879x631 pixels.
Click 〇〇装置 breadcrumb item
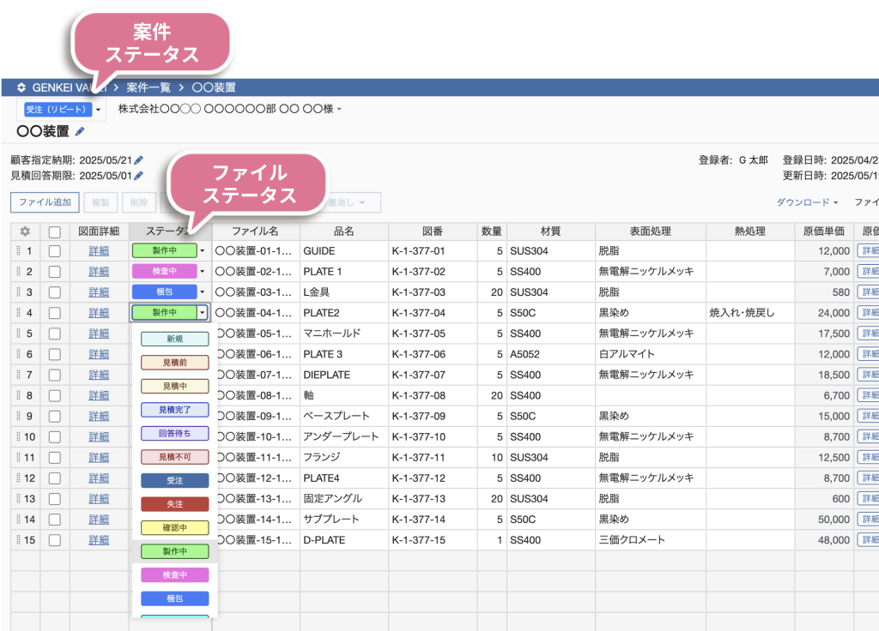(214, 87)
